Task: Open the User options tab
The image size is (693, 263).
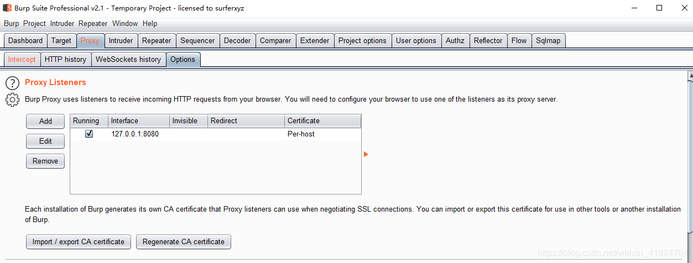Action: (416, 40)
